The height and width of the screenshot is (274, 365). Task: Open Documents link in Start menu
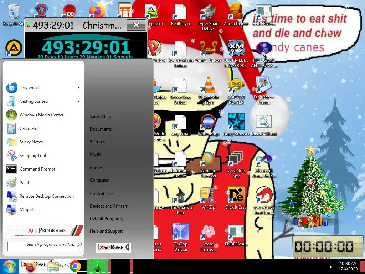point(101,129)
